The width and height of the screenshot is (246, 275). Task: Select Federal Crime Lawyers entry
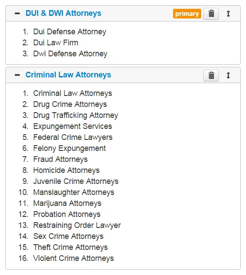73,137
